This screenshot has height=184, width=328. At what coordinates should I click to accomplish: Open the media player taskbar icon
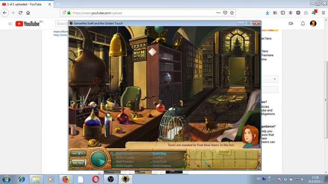click(x=50, y=179)
